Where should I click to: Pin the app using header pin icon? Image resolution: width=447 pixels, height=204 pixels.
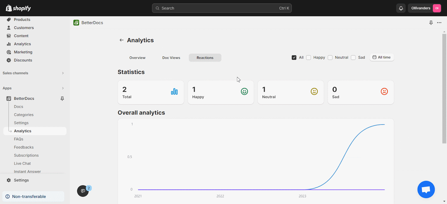point(431,23)
